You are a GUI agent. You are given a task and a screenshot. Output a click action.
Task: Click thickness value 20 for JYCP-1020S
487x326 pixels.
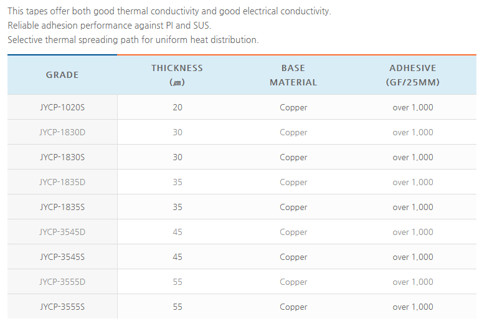177,107
